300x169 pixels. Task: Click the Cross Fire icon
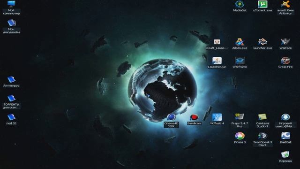[285, 61]
